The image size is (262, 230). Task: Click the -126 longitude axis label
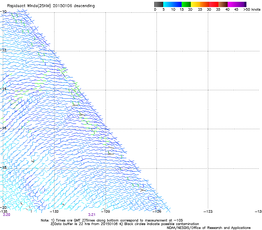157,212
